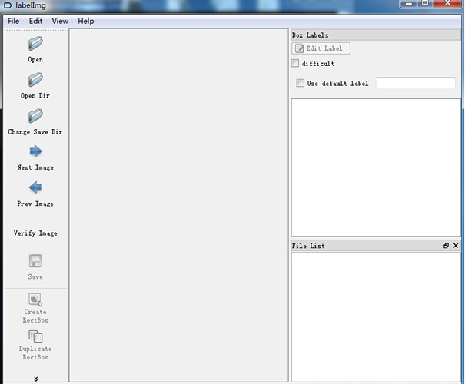
Task: Maximize the labelImg window
Action: 425,4
